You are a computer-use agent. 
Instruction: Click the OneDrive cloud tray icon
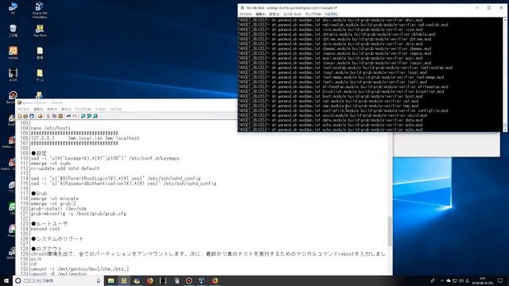(449, 280)
